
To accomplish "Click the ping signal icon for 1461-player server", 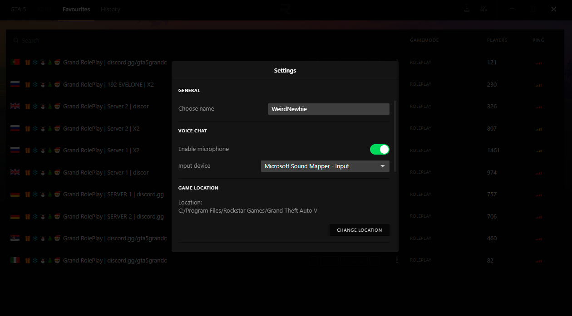I will [538, 151].
